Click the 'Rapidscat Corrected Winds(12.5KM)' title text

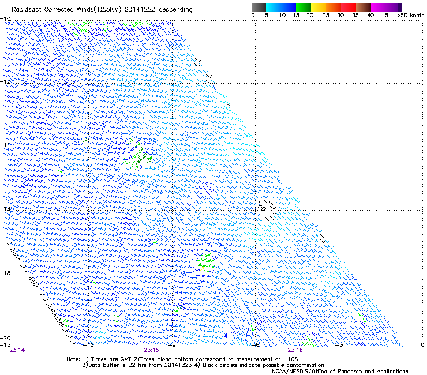coord(66,10)
